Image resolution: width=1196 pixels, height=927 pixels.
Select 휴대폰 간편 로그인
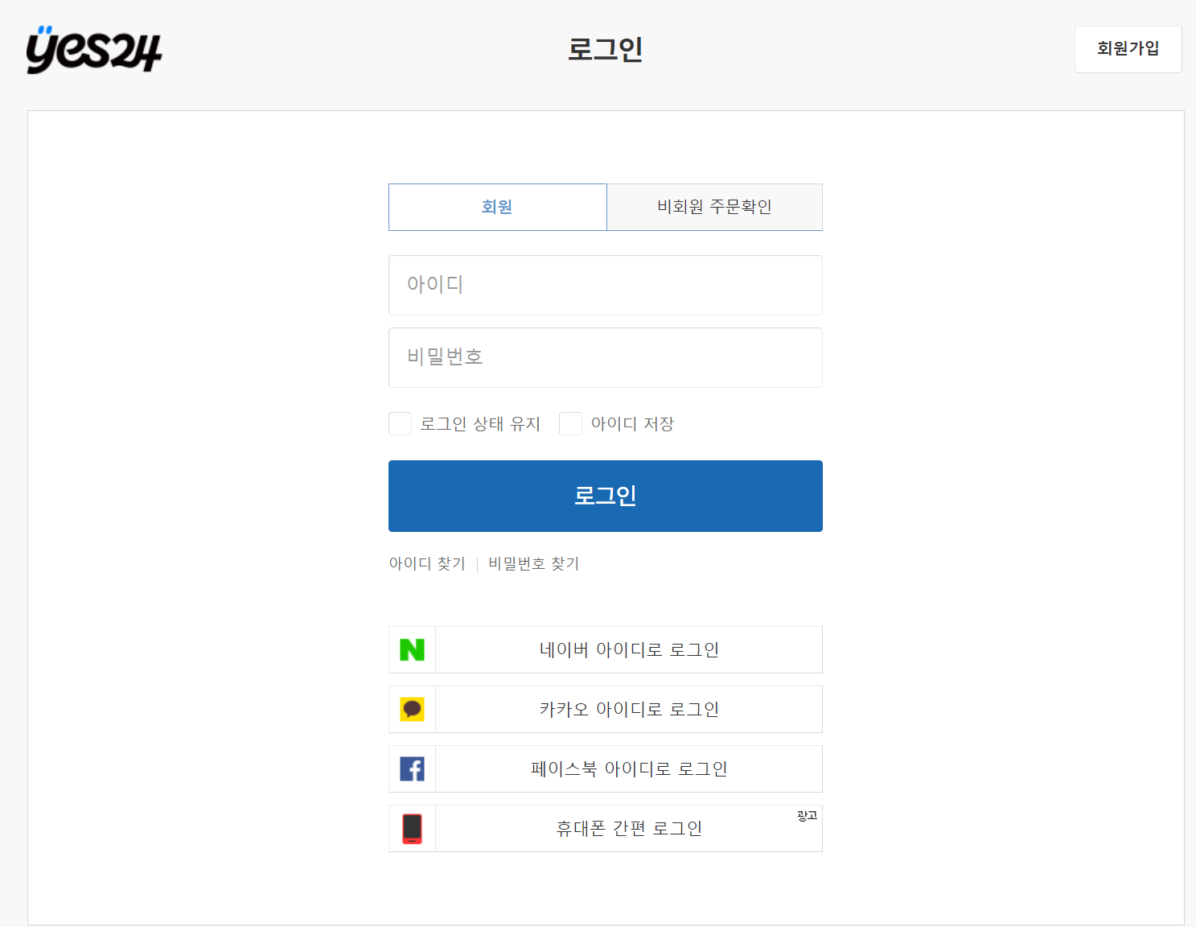pos(628,828)
